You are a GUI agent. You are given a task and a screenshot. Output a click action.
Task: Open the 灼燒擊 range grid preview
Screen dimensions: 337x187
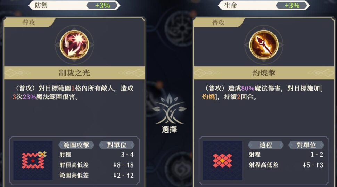222,160
